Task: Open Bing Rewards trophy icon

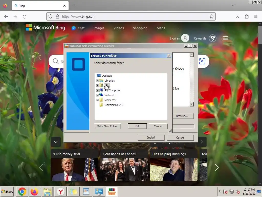Action: click(x=213, y=38)
